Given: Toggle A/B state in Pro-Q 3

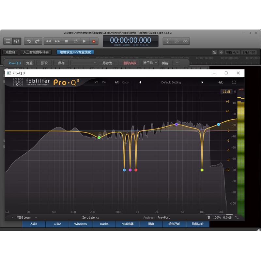Looking at the screenshot, I should [x=117, y=82].
